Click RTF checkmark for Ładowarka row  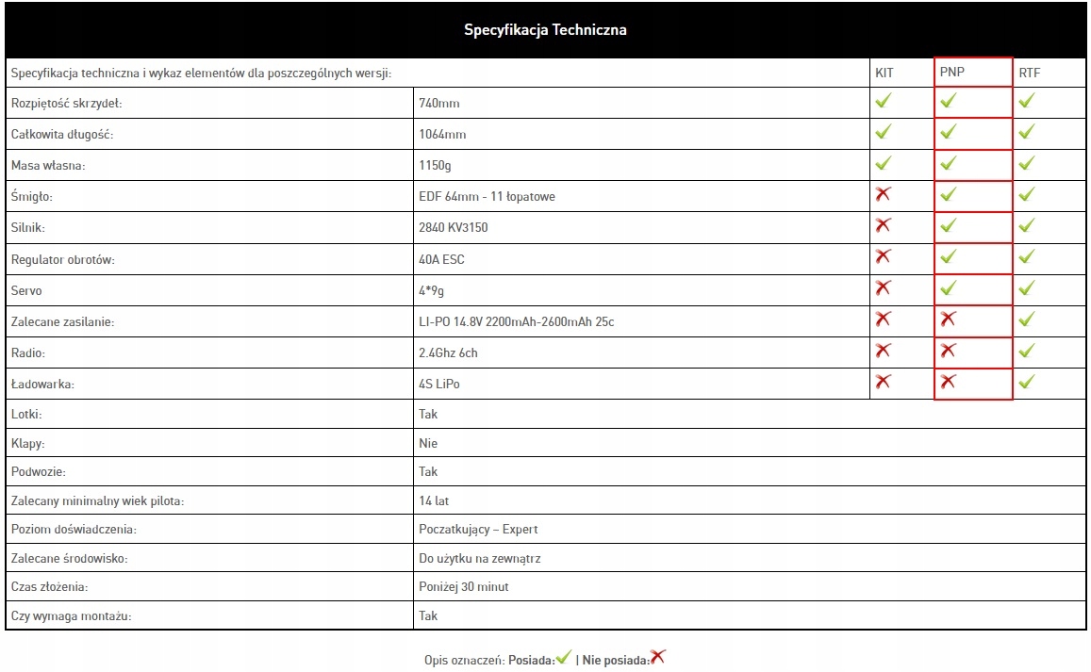pyautogui.click(x=1027, y=382)
